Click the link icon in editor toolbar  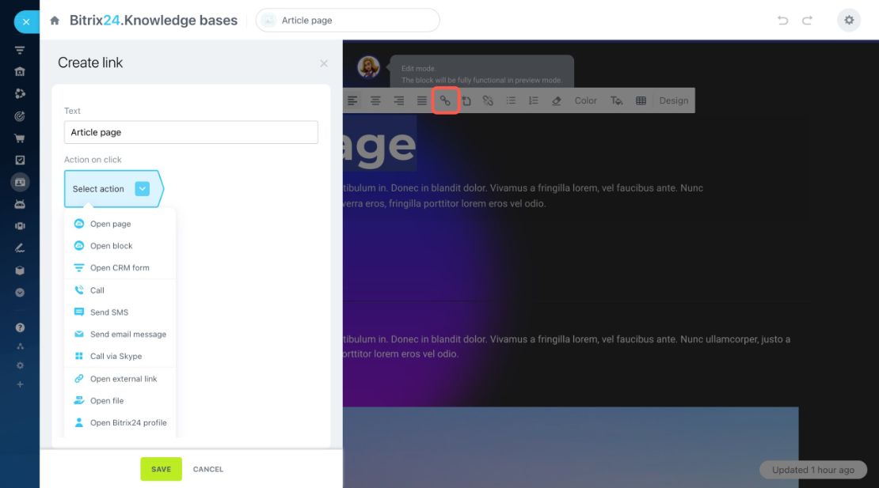(x=445, y=100)
